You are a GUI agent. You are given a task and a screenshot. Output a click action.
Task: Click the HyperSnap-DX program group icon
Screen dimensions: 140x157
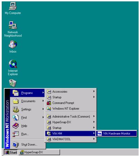tap(49, 122)
